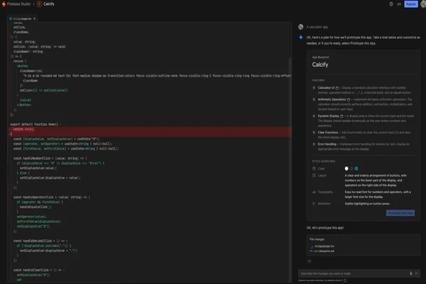Click the microphone icon in chat input
This screenshot has height=284, width=426.
[x=411, y=273]
